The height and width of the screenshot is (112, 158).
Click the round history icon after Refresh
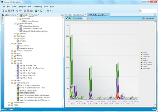click(91, 18)
